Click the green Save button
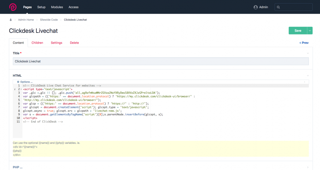The image size is (320, 170). pos(298,31)
